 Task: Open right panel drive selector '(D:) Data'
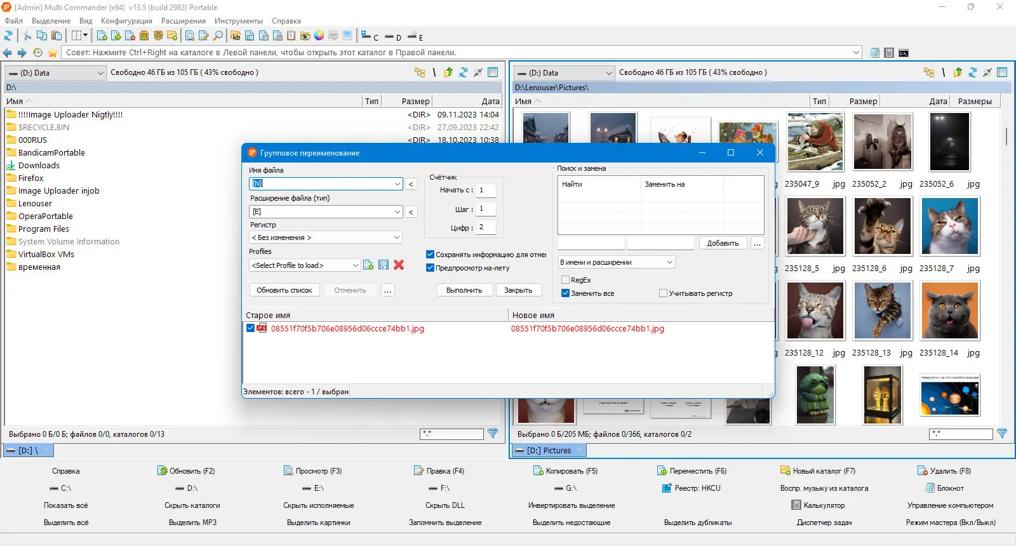[x=565, y=73]
